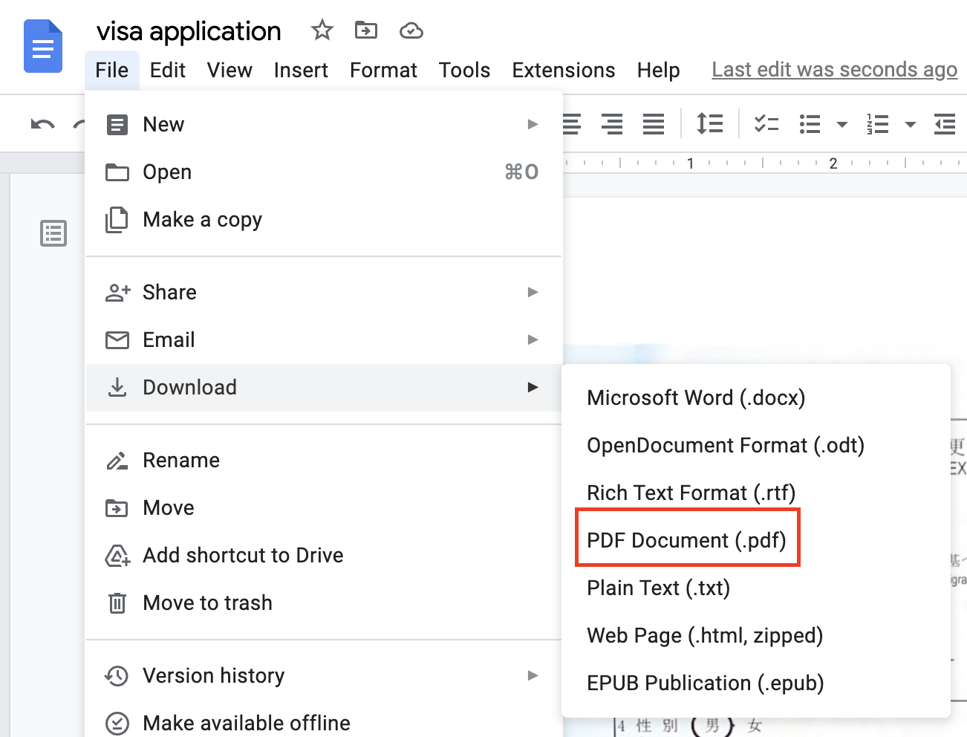Click the move-to-folder icon beside title
The image size is (967, 737).
pyautogui.click(x=366, y=30)
